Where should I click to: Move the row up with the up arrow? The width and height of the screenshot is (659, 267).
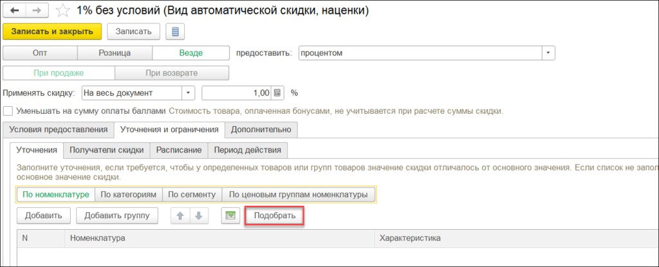(x=180, y=216)
